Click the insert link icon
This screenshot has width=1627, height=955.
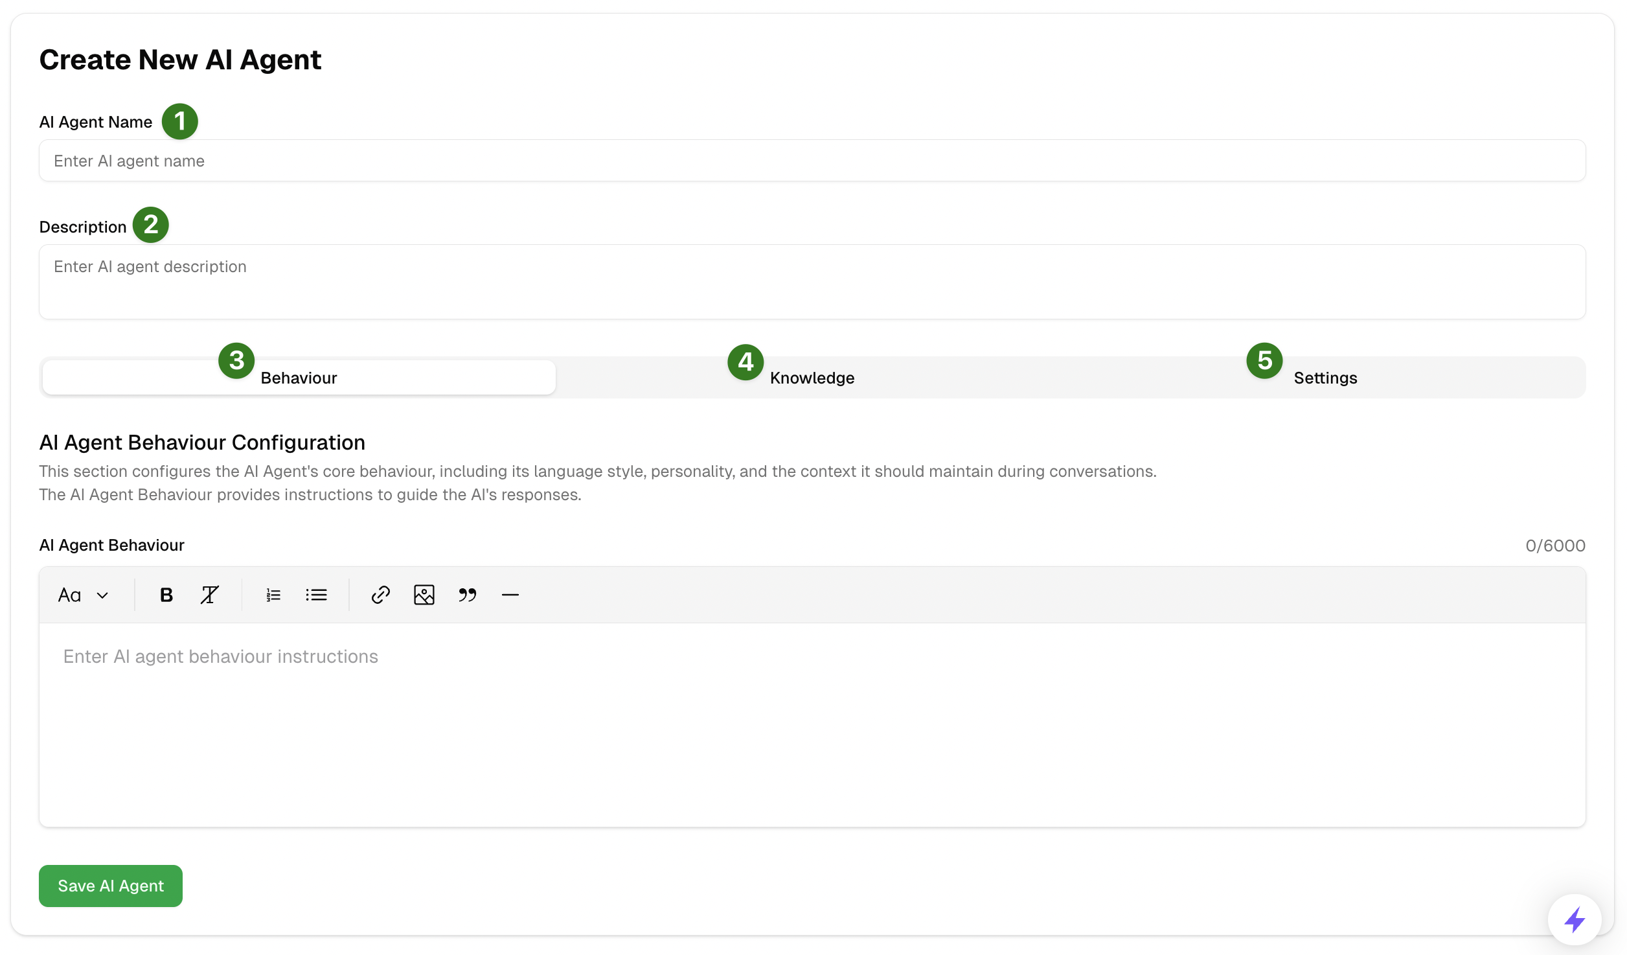(381, 595)
